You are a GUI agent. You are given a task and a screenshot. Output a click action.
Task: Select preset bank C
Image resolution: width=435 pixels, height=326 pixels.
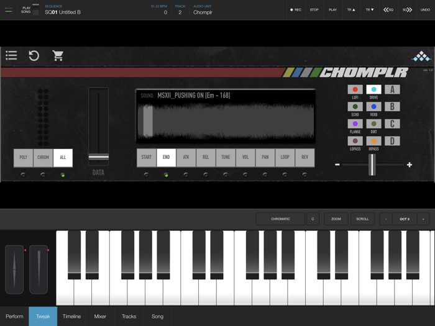[392, 124]
